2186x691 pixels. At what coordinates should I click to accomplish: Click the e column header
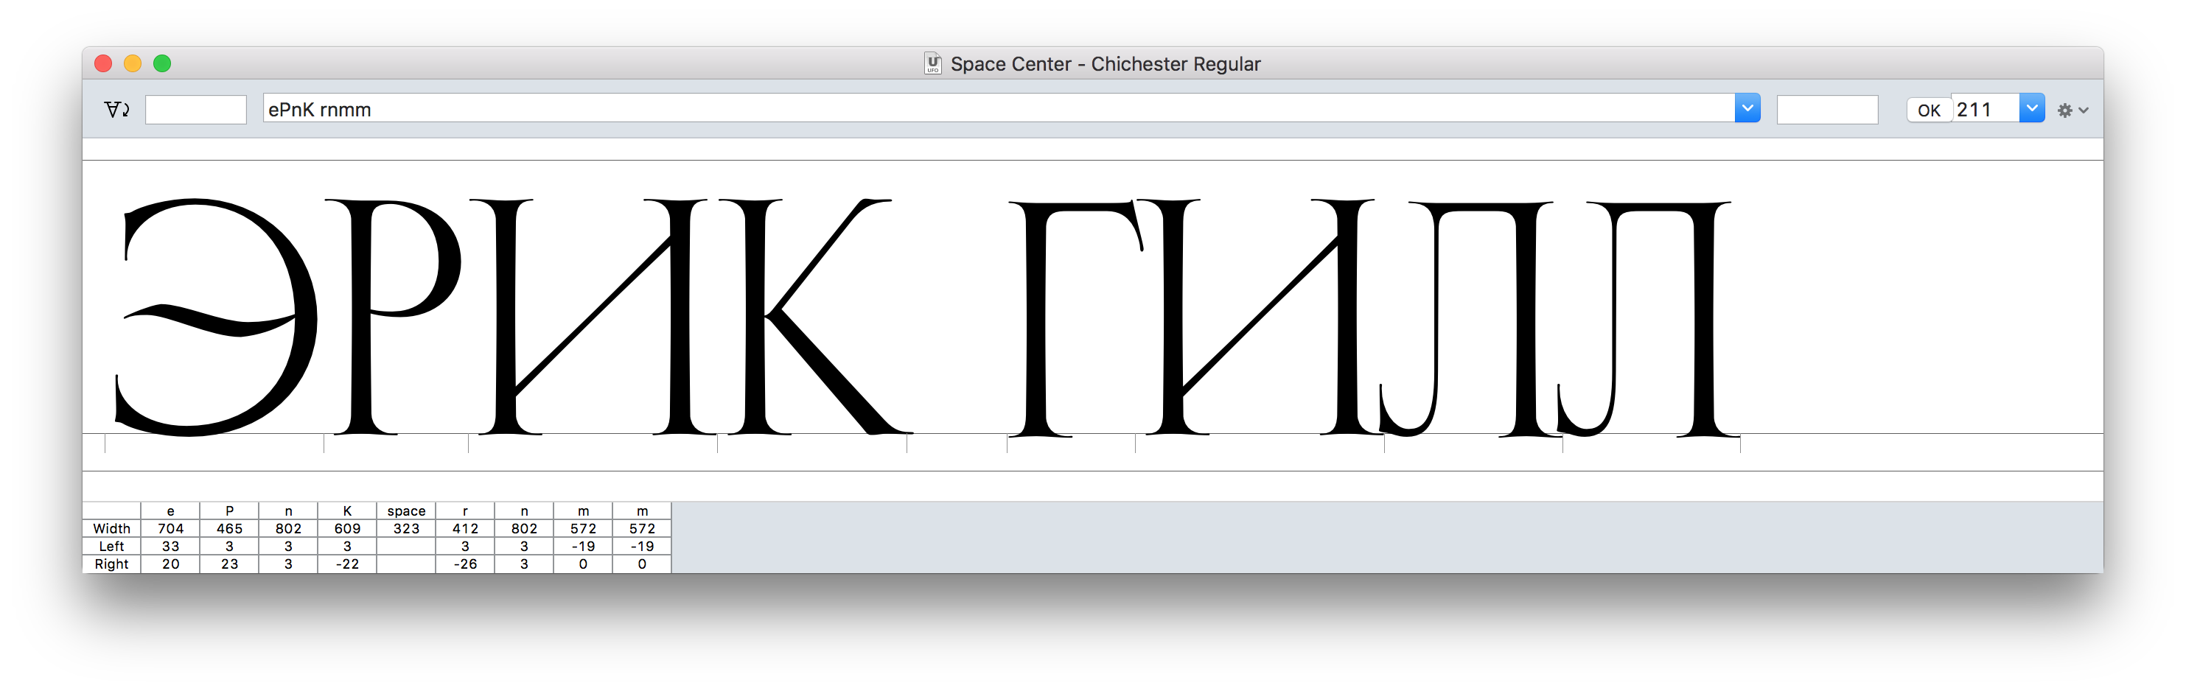[170, 511]
